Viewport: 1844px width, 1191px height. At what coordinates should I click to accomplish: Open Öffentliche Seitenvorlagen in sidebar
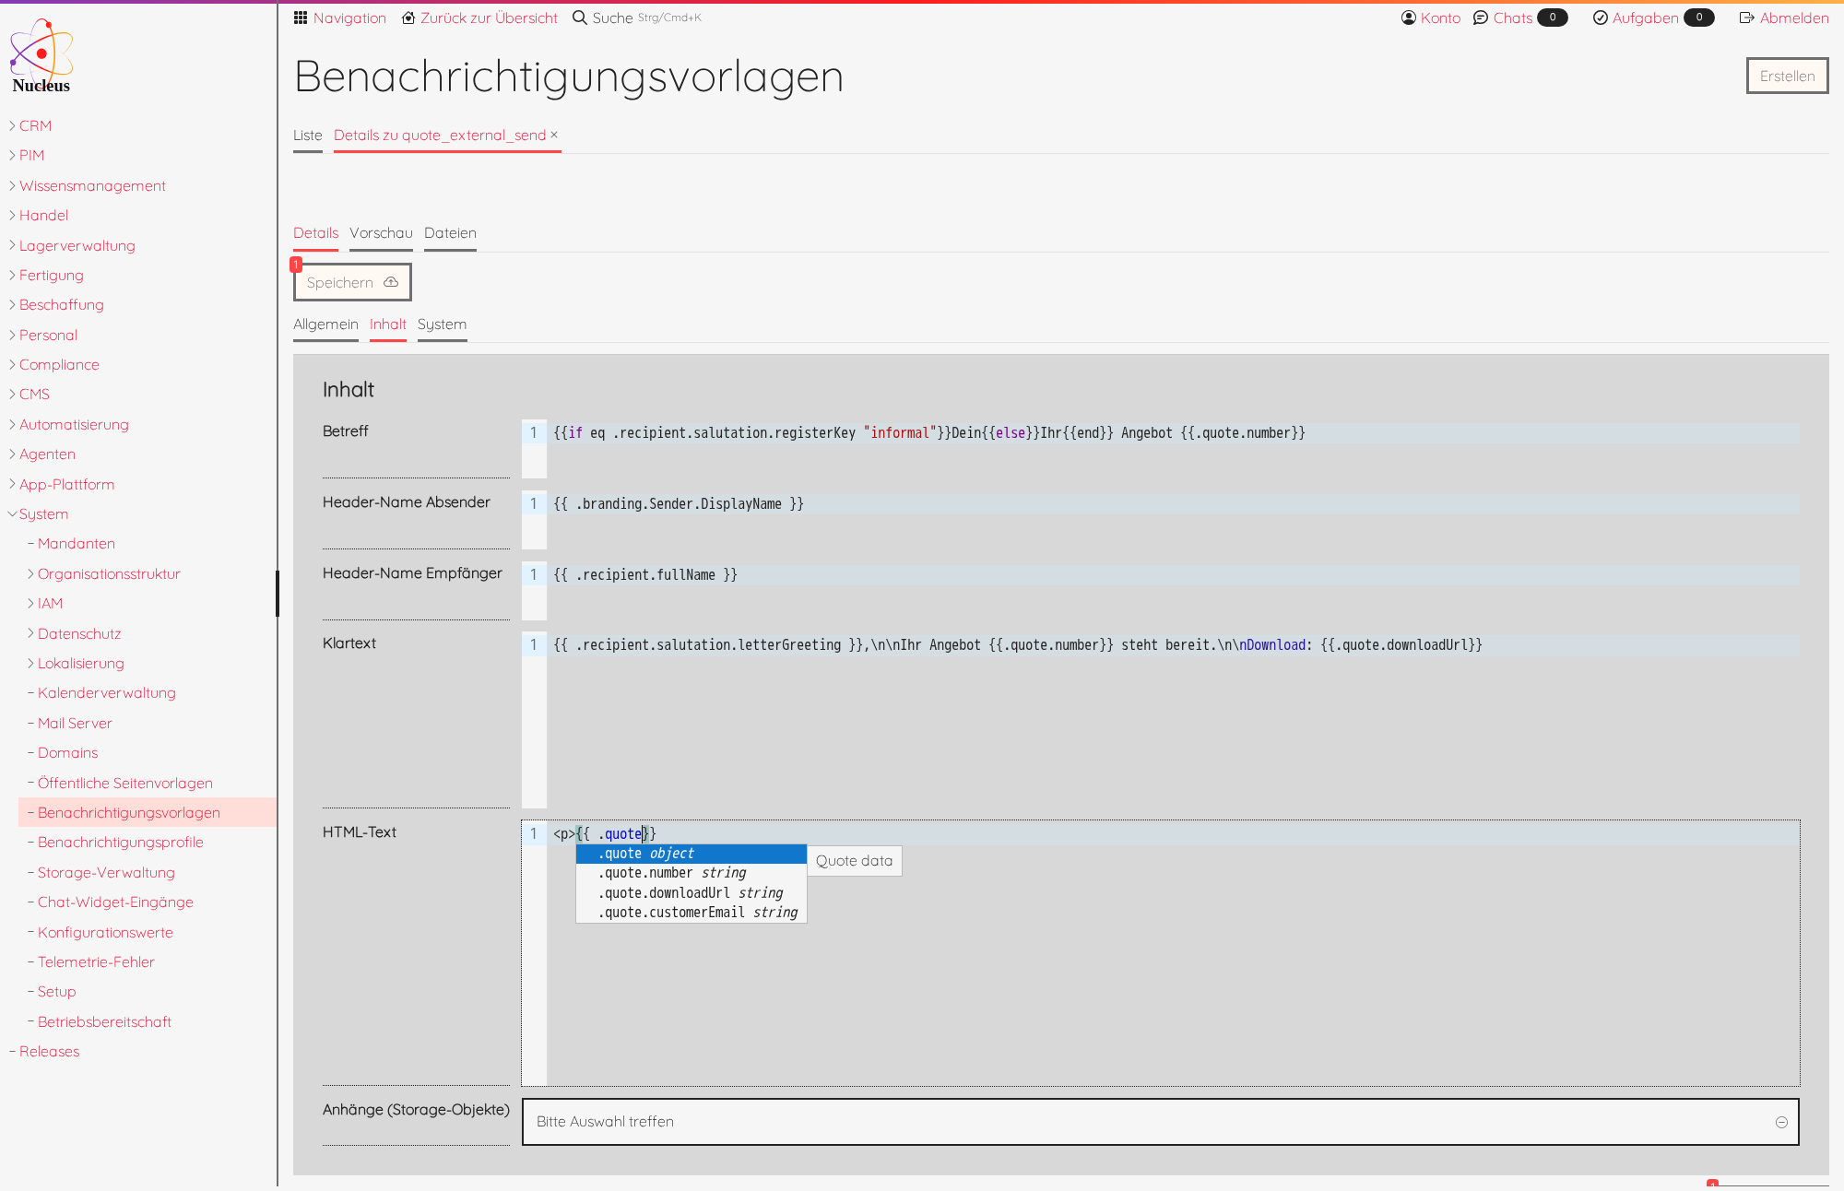pos(125,784)
